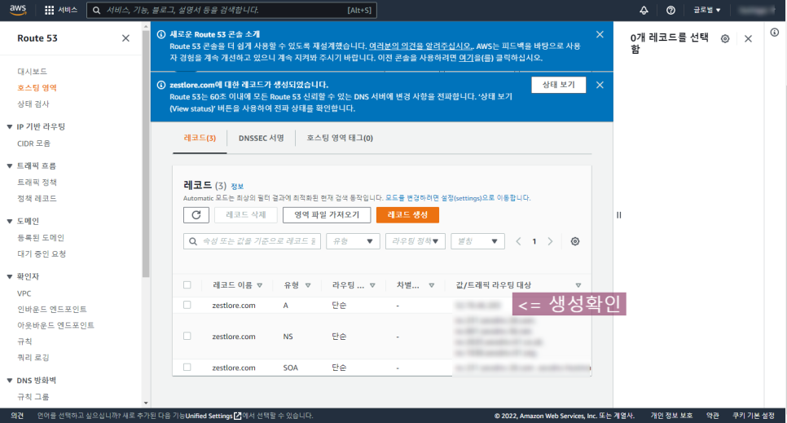Click the notifications bell icon
787x423 pixels.
(x=644, y=10)
